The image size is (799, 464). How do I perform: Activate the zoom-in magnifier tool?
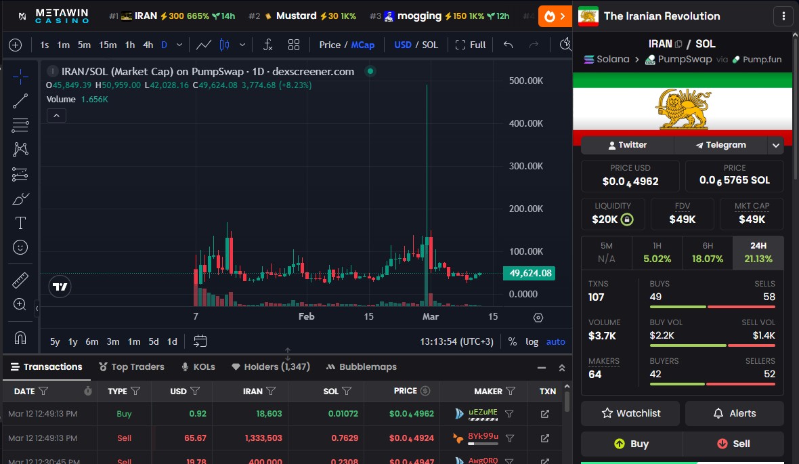pyautogui.click(x=20, y=305)
